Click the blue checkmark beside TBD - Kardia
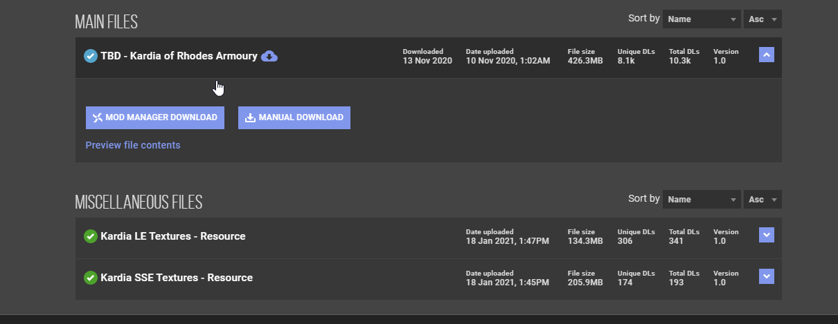This screenshot has width=838, height=324. (x=90, y=56)
